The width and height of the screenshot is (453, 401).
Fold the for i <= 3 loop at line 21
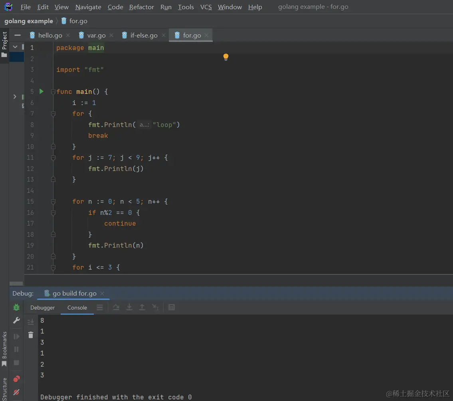pos(53,268)
